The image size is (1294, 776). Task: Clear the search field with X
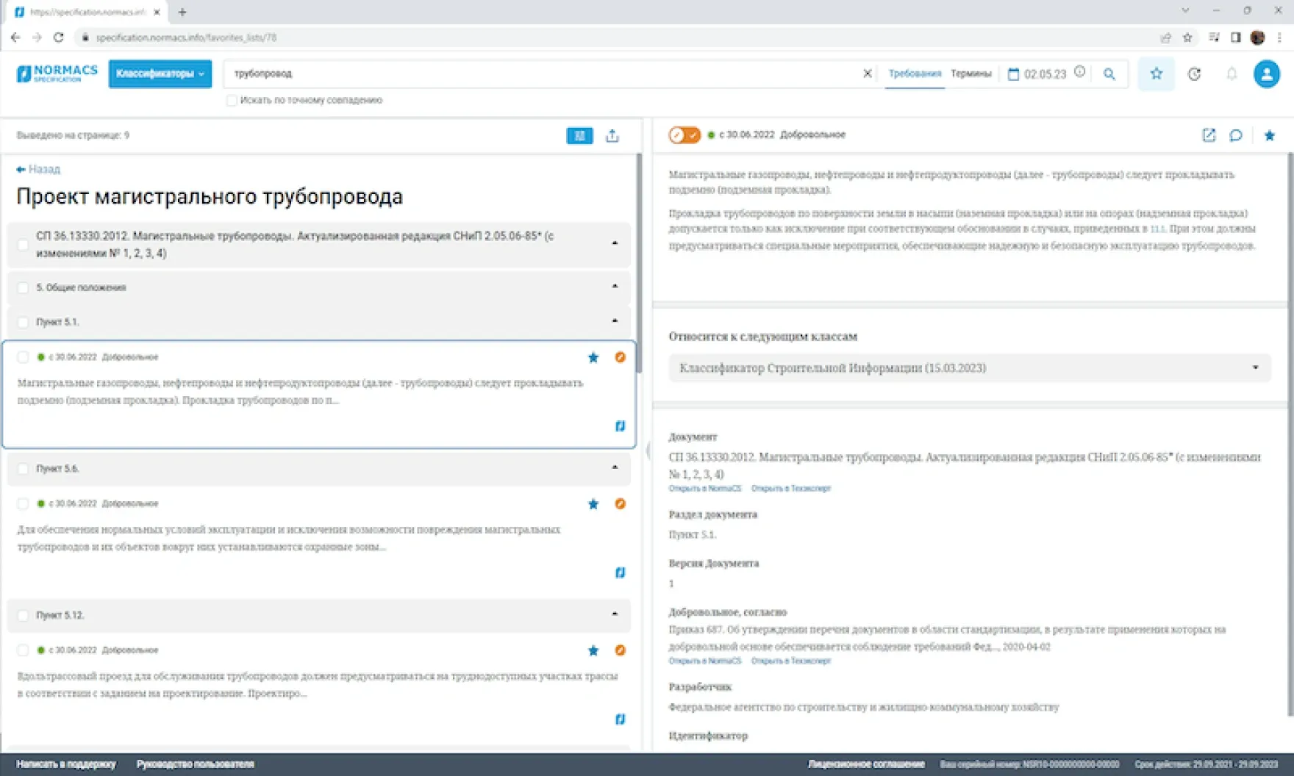point(867,73)
